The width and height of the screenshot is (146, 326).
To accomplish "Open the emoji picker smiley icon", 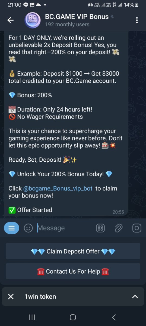I will [28, 228].
